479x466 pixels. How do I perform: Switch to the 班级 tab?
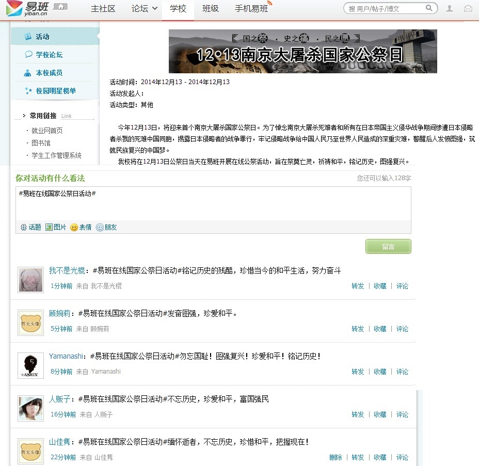[210, 9]
